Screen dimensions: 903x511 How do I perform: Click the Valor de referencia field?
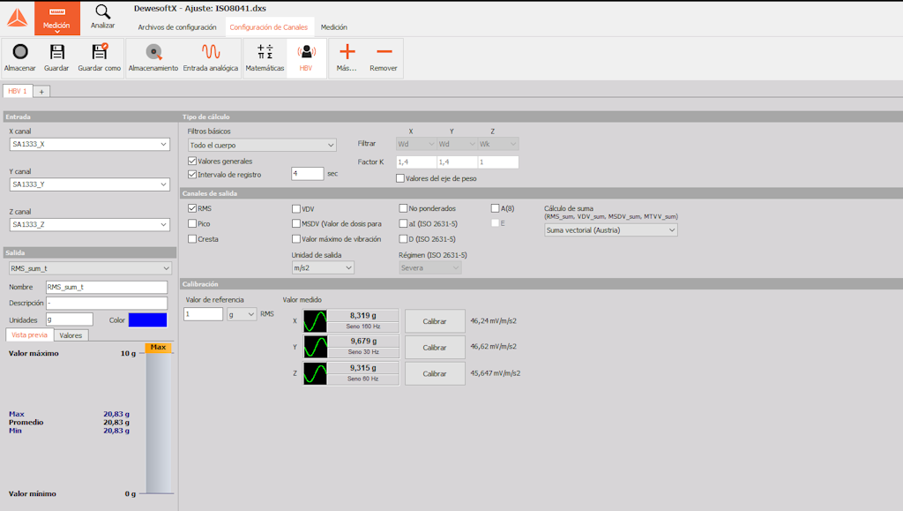click(x=204, y=314)
